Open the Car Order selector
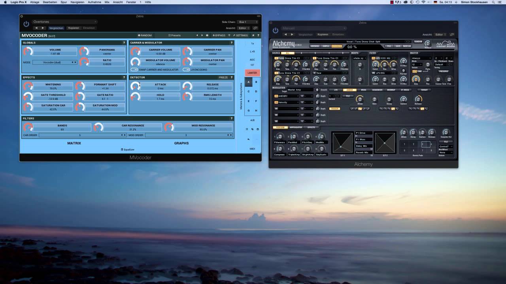 tap(83, 135)
